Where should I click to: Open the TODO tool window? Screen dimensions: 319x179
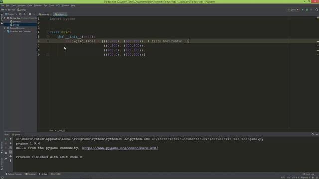(56, 174)
